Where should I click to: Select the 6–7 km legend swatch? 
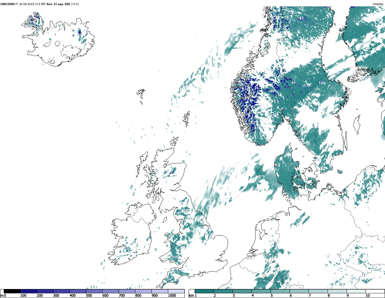coord(299,291)
